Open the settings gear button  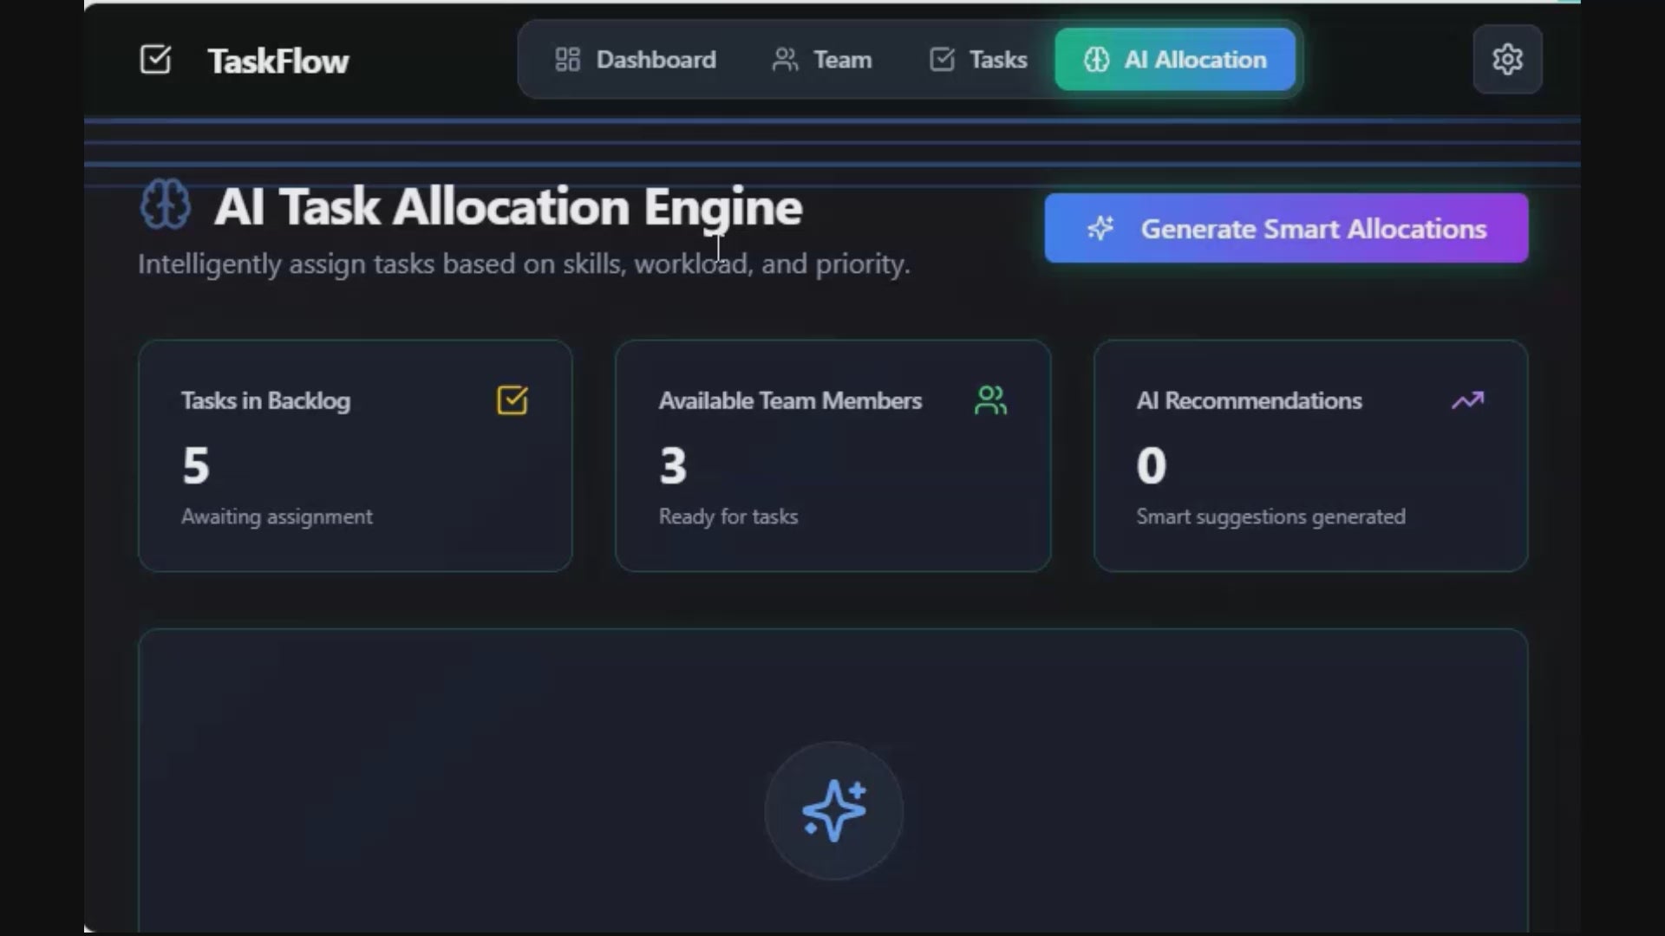1507,60
